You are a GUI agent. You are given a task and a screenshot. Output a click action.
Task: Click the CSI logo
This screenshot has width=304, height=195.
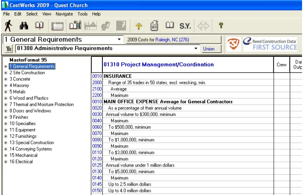[x=234, y=44]
